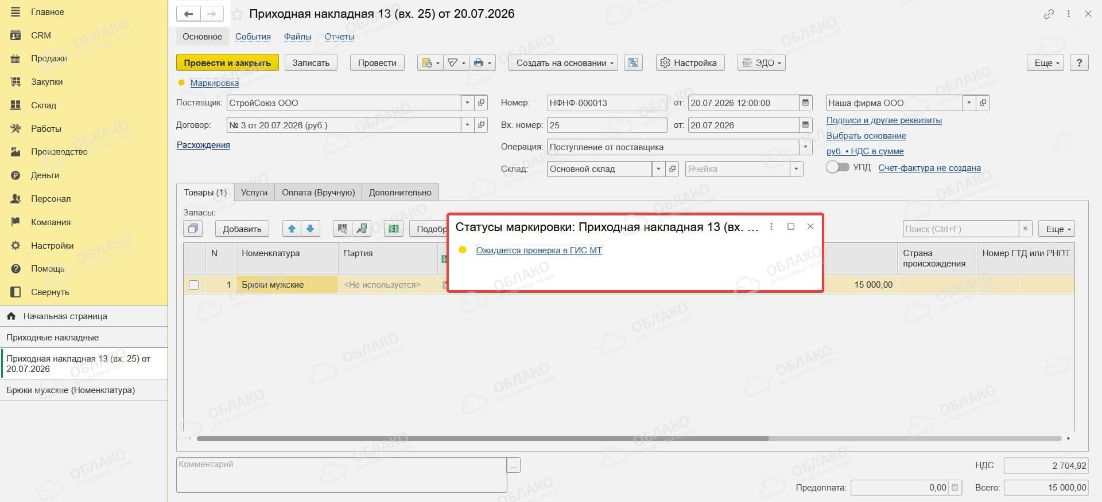Open the calculator icon in Предоплата field
The width and height of the screenshot is (1102, 502).
point(955,487)
